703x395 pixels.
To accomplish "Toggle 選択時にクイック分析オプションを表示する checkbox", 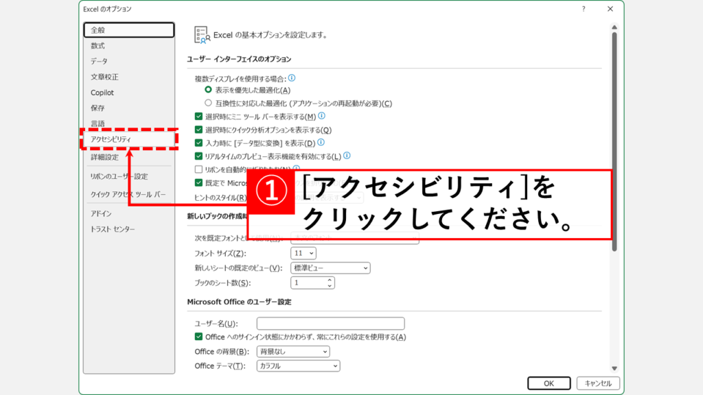I will tap(199, 130).
